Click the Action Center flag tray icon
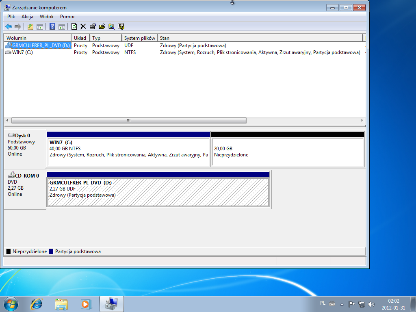Viewport: 416px width, 312px height. point(351,304)
